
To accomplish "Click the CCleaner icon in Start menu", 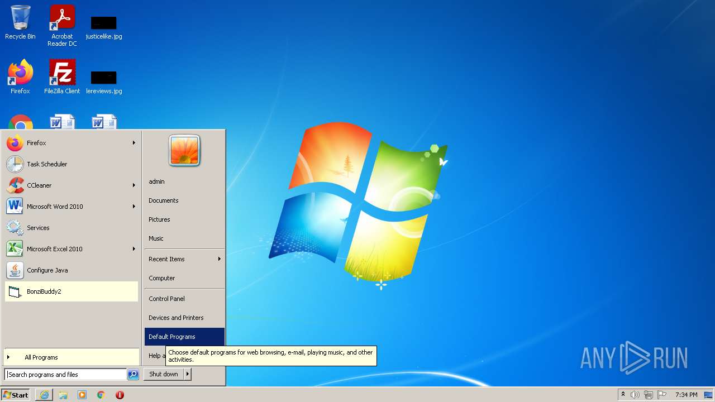I will point(15,185).
